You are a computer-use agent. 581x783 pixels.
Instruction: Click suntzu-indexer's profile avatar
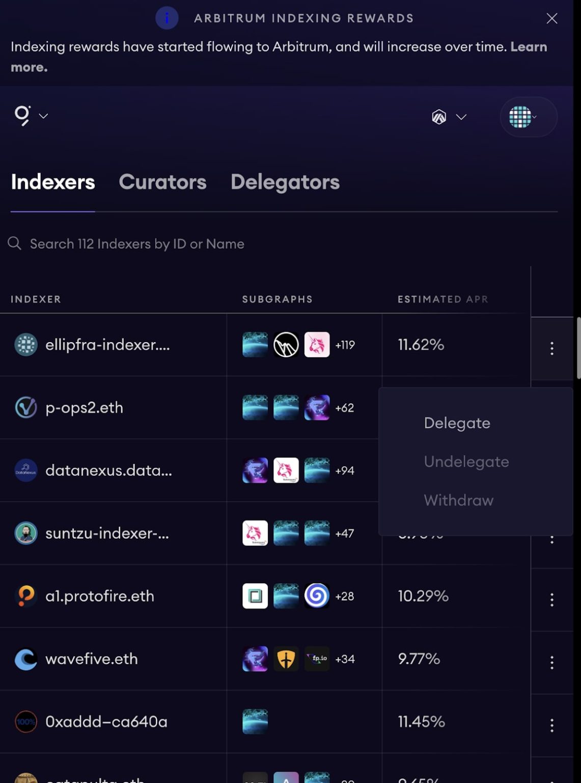pos(25,533)
